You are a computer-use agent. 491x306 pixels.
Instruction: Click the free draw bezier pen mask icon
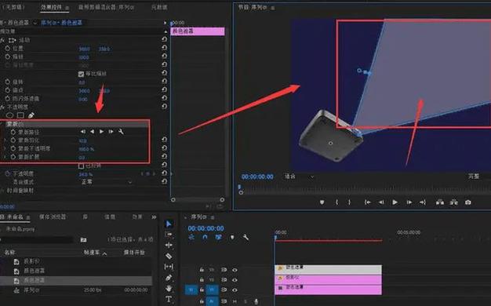tap(31, 115)
